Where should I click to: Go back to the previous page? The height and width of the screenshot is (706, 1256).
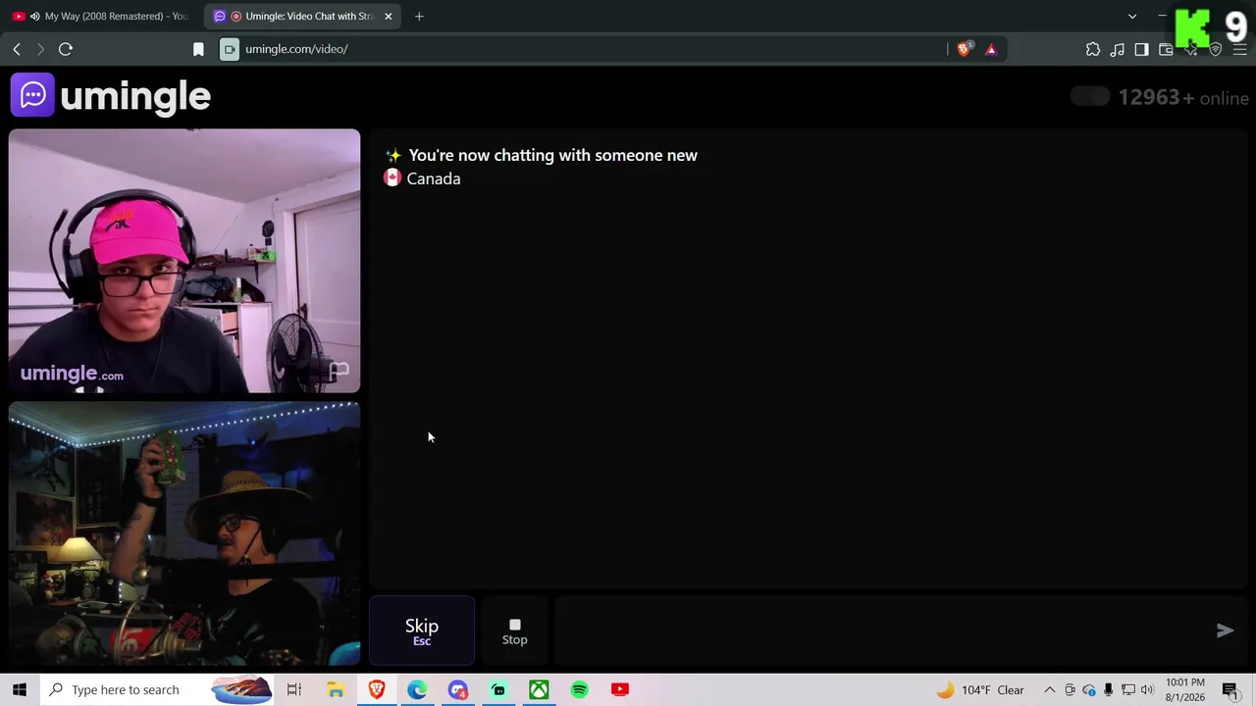coord(17,49)
